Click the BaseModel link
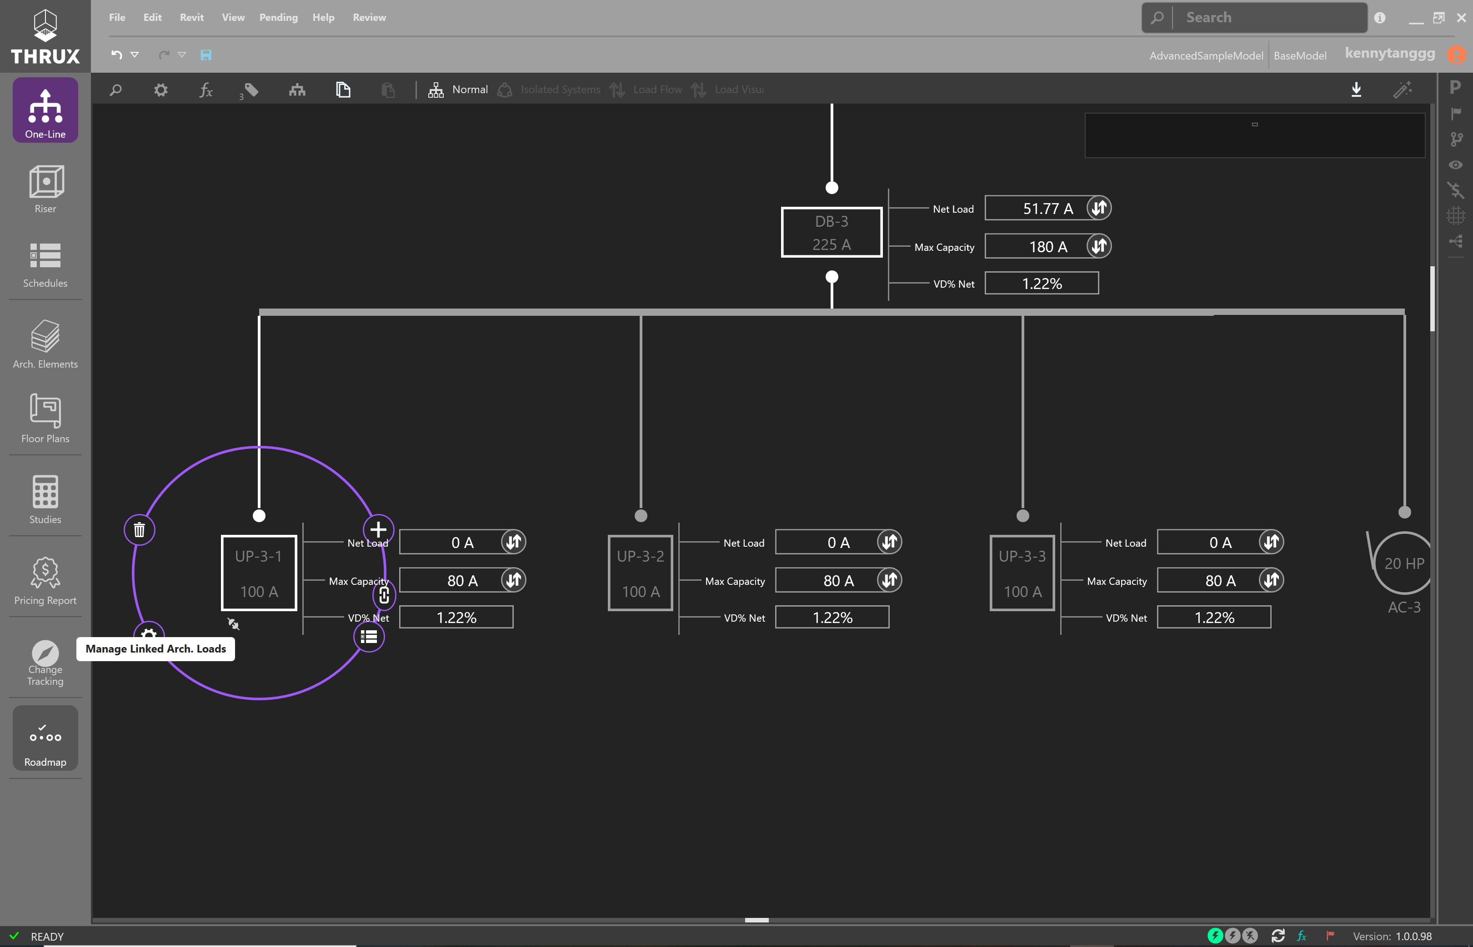Image resolution: width=1473 pixels, height=947 pixels. [1300, 55]
